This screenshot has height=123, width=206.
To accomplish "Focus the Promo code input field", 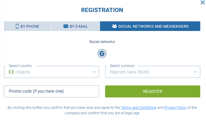I will (x=51, y=91).
